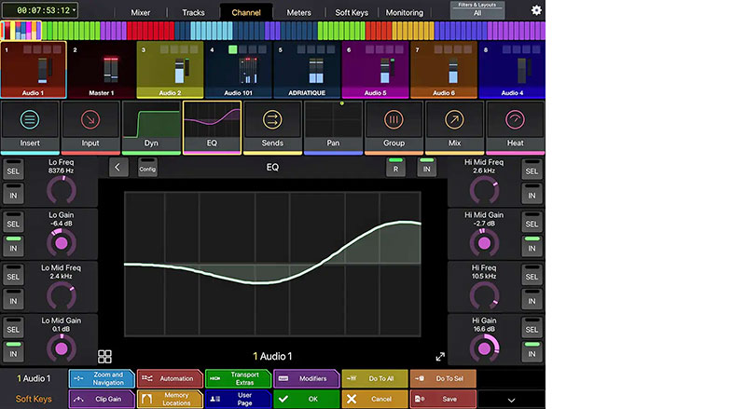Viewport: 746px width, 409px height.
Task: Select the ADRIATIQUE channel strip
Action: pos(307,70)
